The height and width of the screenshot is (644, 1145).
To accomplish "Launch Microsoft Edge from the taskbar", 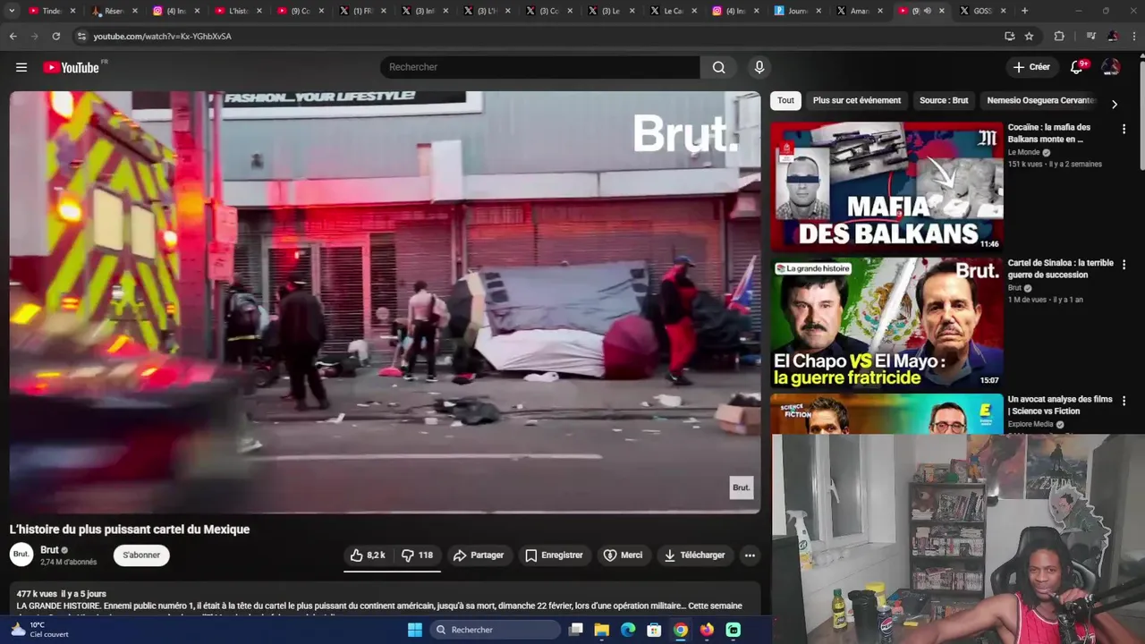I will 628,630.
